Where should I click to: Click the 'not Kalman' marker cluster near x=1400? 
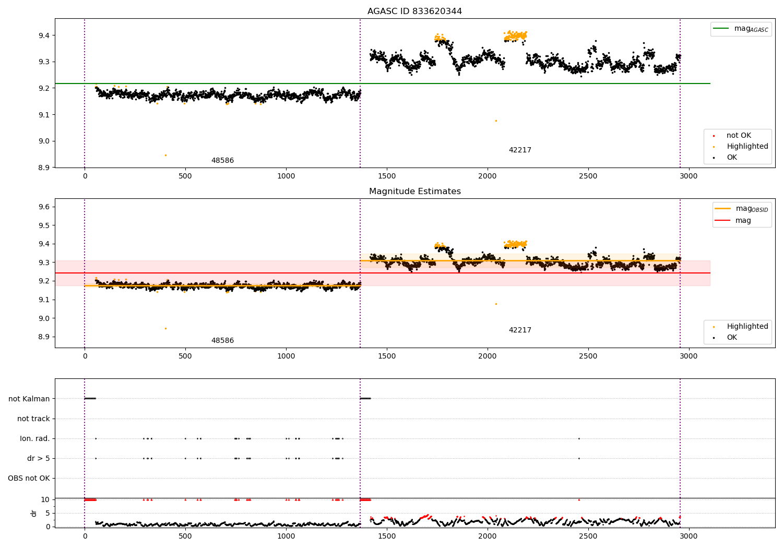(x=365, y=399)
